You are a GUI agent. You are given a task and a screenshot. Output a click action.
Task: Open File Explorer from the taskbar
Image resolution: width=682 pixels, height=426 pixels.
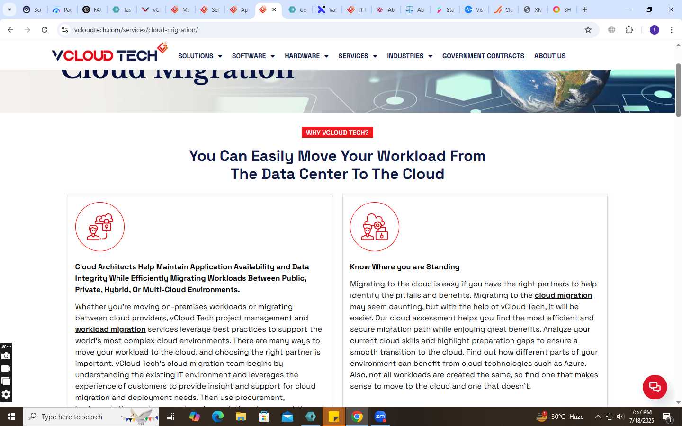[x=241, y=417]
